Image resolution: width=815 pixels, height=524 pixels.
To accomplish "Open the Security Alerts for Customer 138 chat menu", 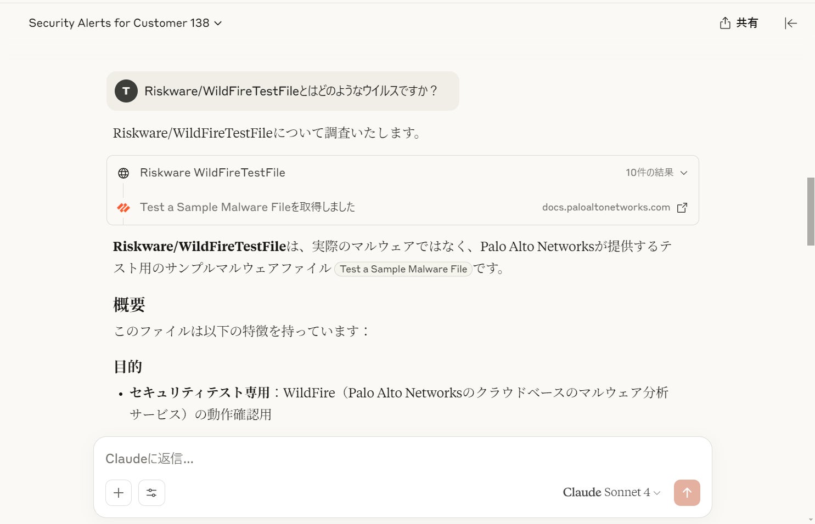I will pos(125,23).
